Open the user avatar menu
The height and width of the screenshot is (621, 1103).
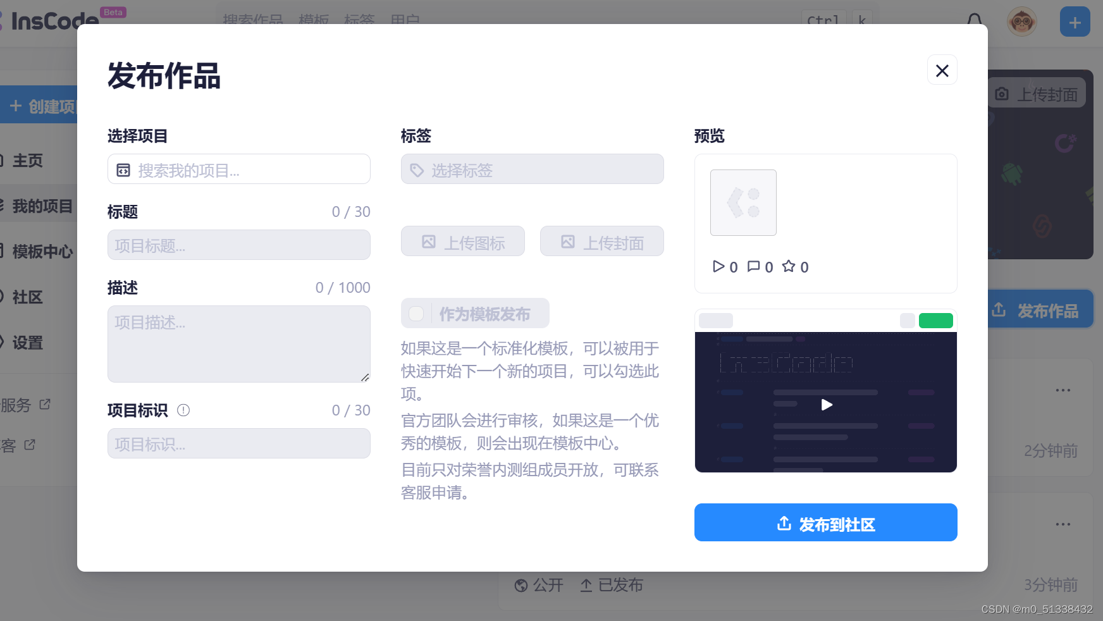[1021, 22]
